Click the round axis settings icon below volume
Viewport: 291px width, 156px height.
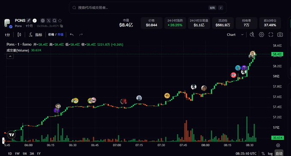[x=278, y=145]
